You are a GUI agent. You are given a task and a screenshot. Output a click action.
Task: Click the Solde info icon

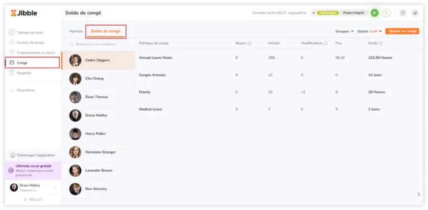coord(380,43)
